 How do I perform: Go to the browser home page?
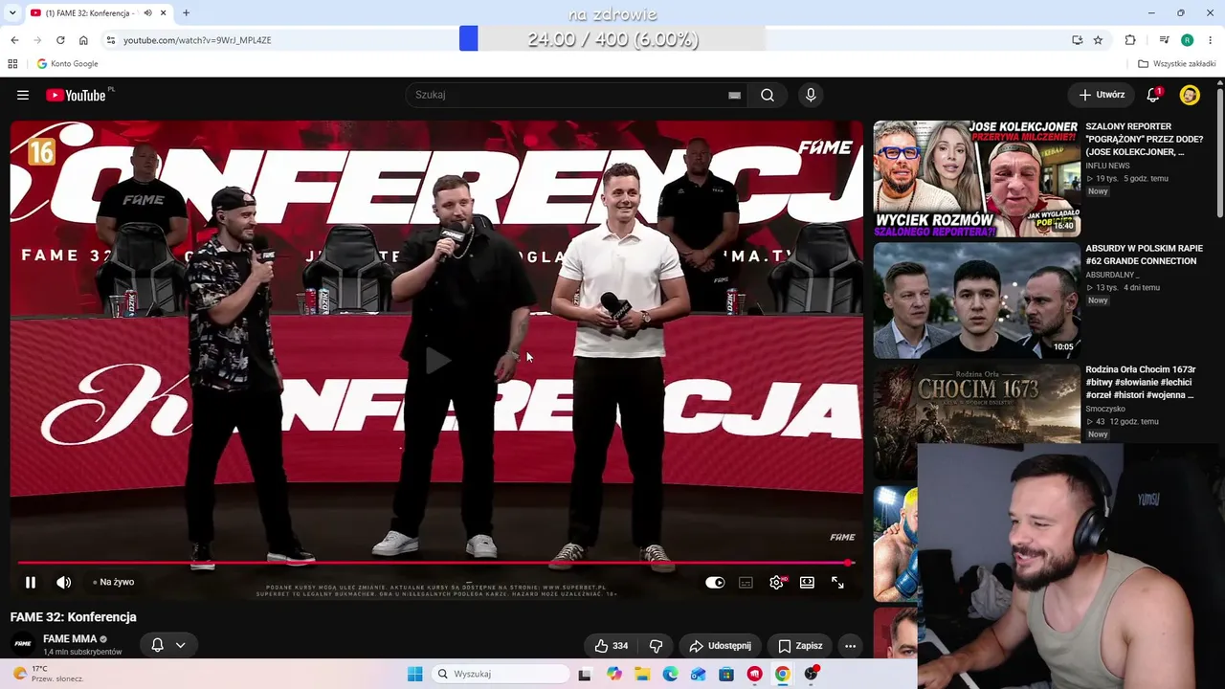point(83,40)
